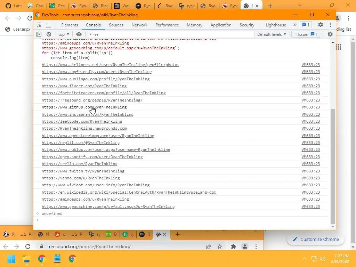Close the freesound tab in lower window

(164, 234)
